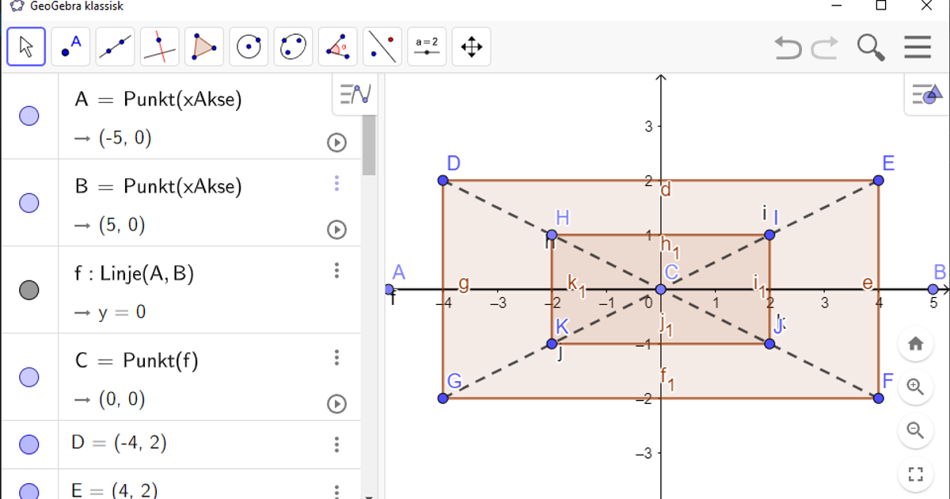Click the definition f : Linje(A, B)
950x499 pixels.
point(134,273)
